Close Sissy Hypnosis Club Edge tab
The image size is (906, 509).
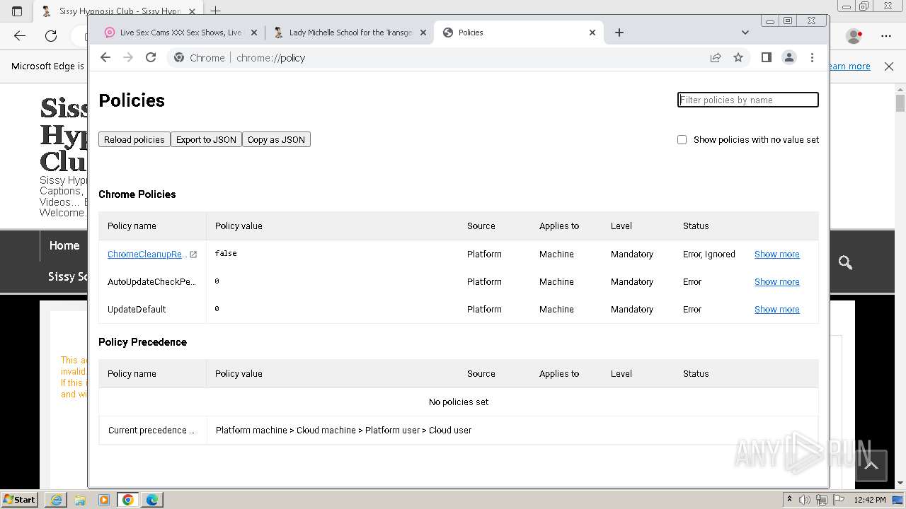192,11
